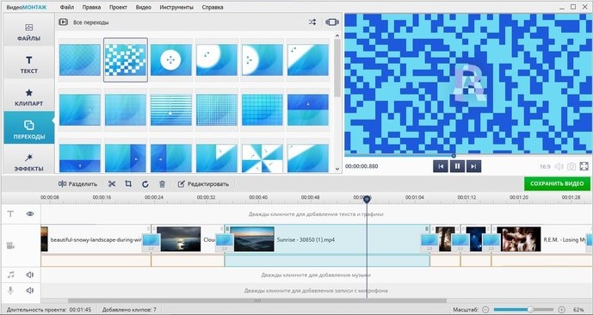
Task: Click the Разделить button
Action: click(x=78, y=184)
